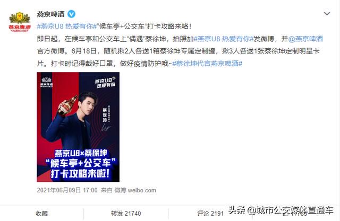
Task: Open the #蔡徐坤代言燕京啤酒# hashtag topic
Action: pos(207,64)
